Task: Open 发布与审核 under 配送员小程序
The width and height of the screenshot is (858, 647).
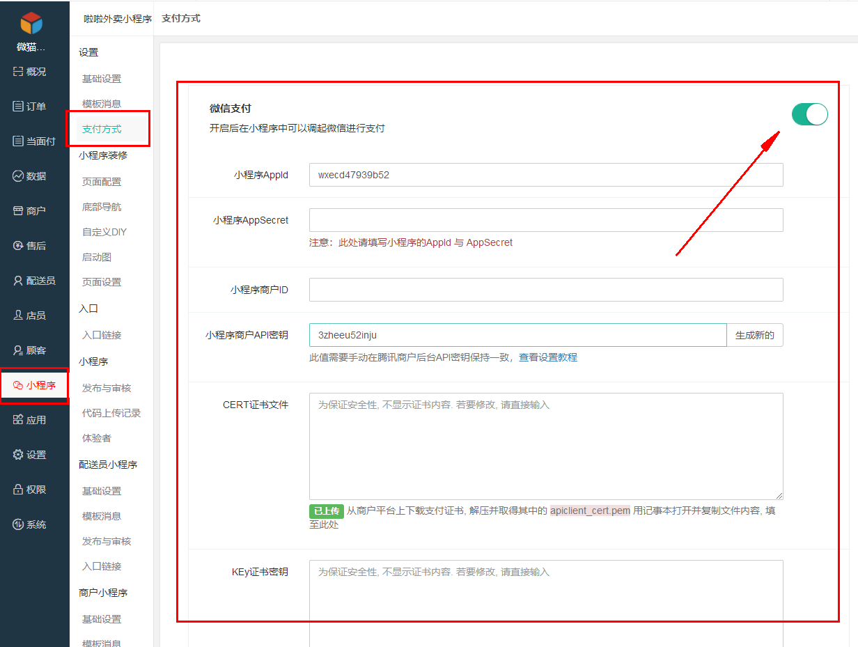Action: (107, 541)
